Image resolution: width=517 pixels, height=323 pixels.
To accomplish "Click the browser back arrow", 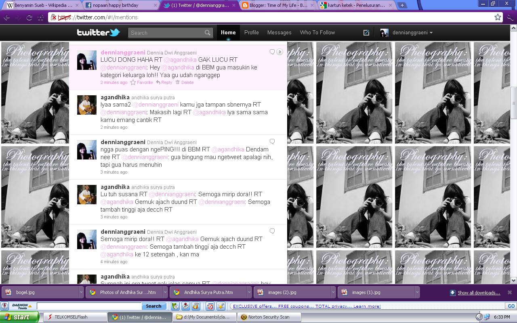I will pos(7,17).
